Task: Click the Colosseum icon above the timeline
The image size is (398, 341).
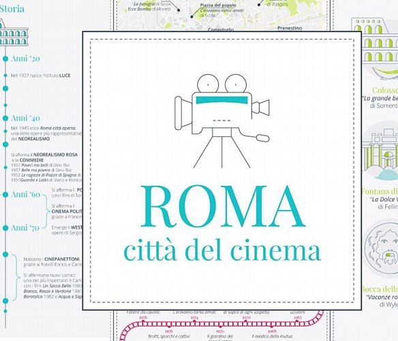Action: (13, 33)
